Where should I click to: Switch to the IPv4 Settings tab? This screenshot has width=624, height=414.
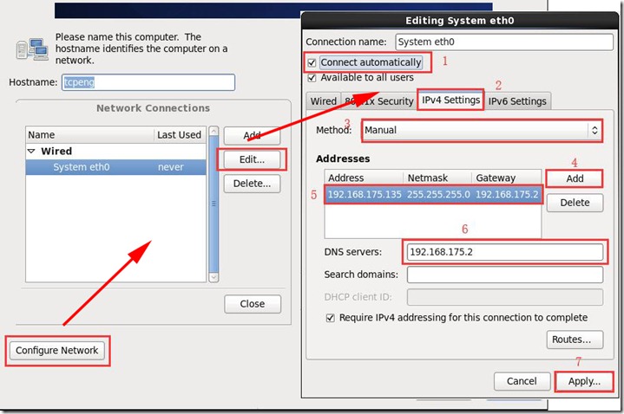click(450, 100)
